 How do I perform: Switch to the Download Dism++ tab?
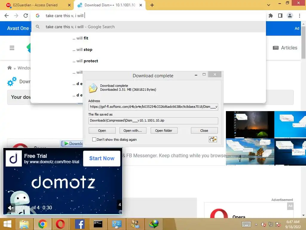(110, 5)
